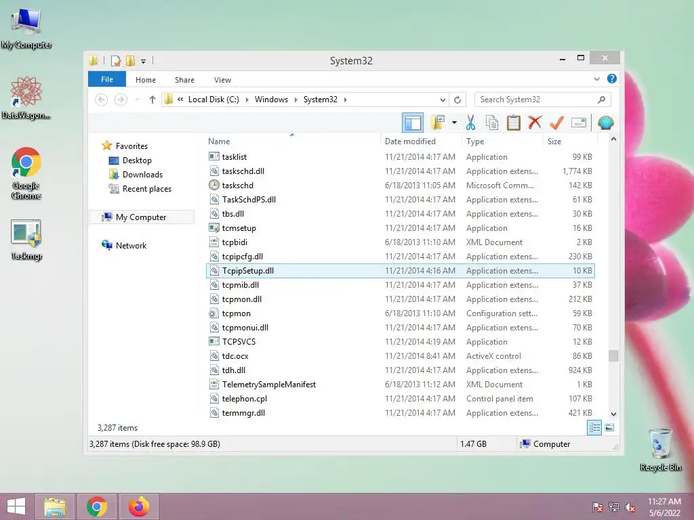Screen dimensions: 694x520
Task: Switch to Large icons view button
Action: [609, 427]
